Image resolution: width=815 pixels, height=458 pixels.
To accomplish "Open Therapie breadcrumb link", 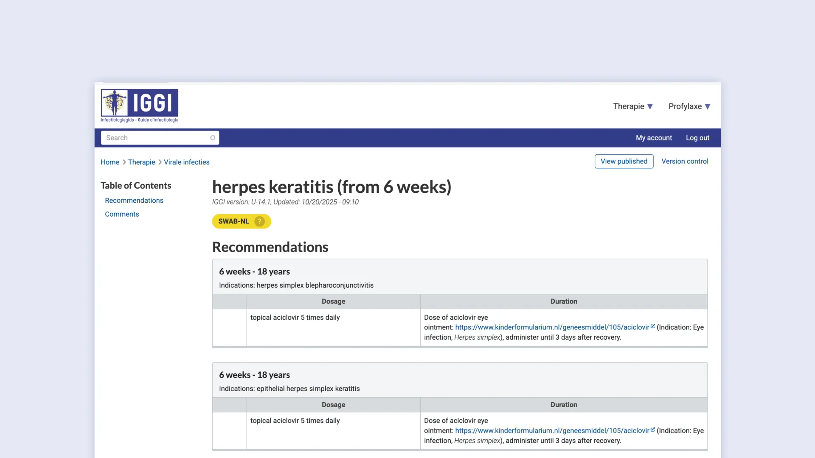I will (141, 162).
